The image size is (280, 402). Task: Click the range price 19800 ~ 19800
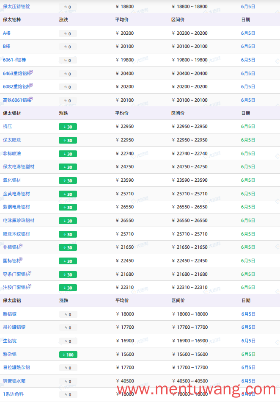coord(189,60)
